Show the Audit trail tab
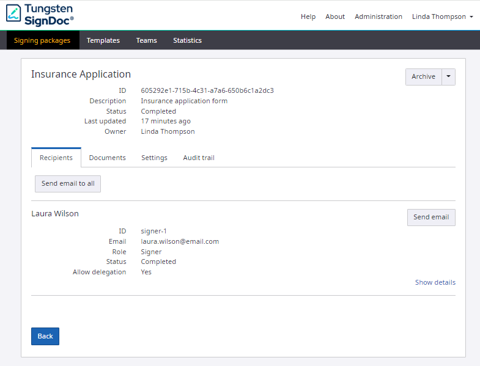The width and height of the screenshot is (480, 366). [199, 158]
